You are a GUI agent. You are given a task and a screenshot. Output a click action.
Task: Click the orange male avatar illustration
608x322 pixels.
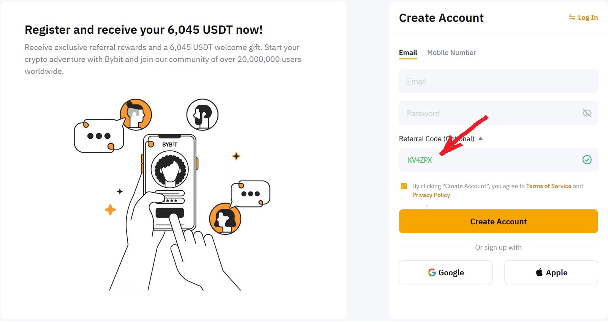click(x=136, y=115)
